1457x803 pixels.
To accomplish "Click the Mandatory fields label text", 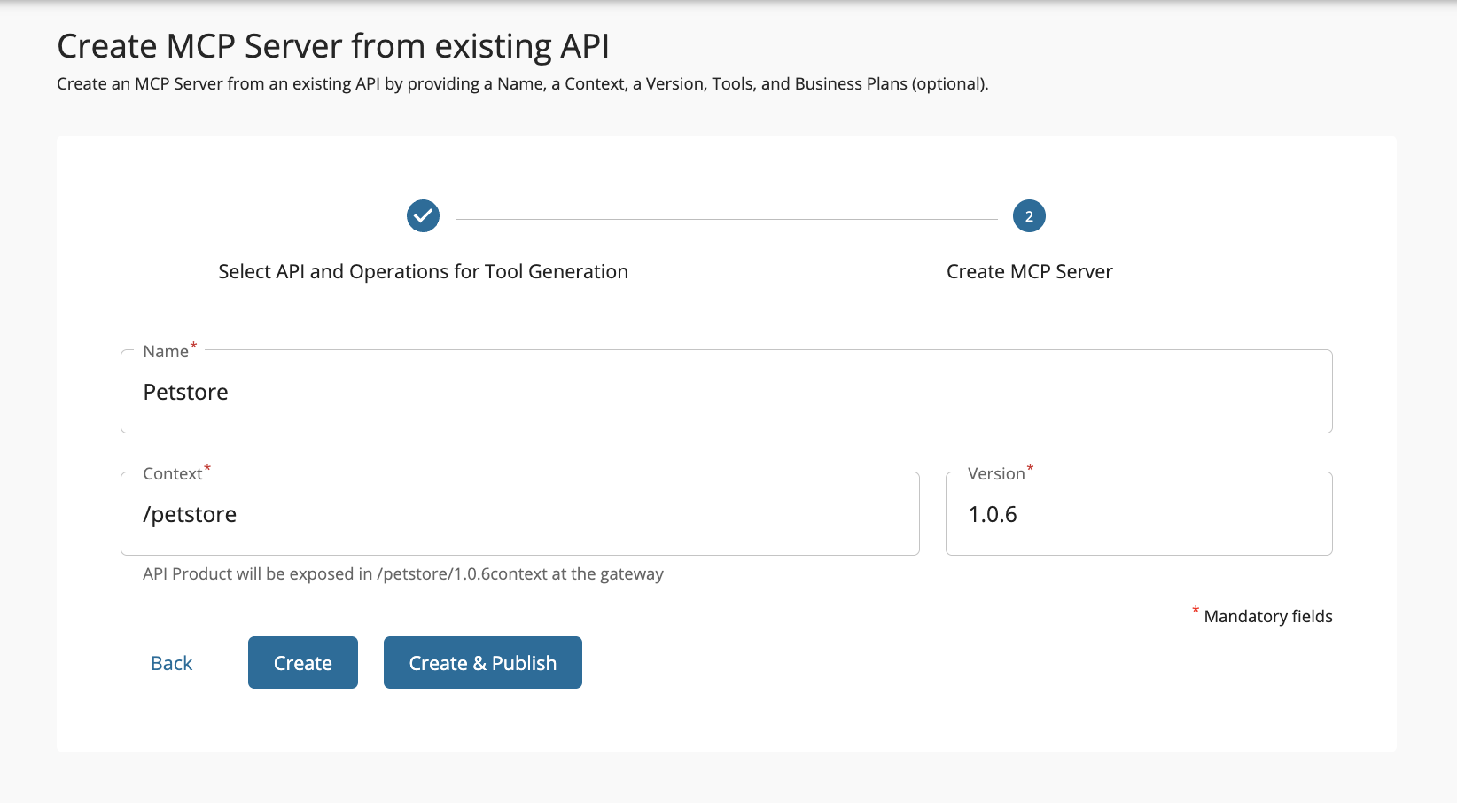I will pos(1267,616).
